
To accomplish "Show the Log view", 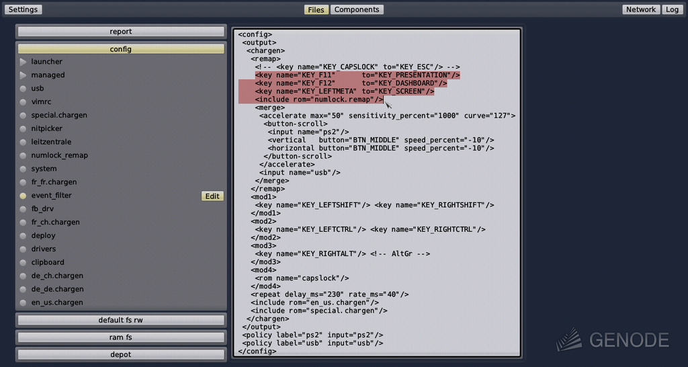I will pos(672,9).
